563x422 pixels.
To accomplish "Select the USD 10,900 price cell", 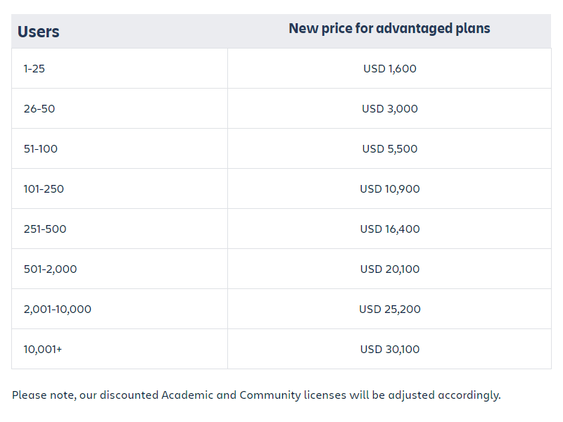I will tap(390, 189).
